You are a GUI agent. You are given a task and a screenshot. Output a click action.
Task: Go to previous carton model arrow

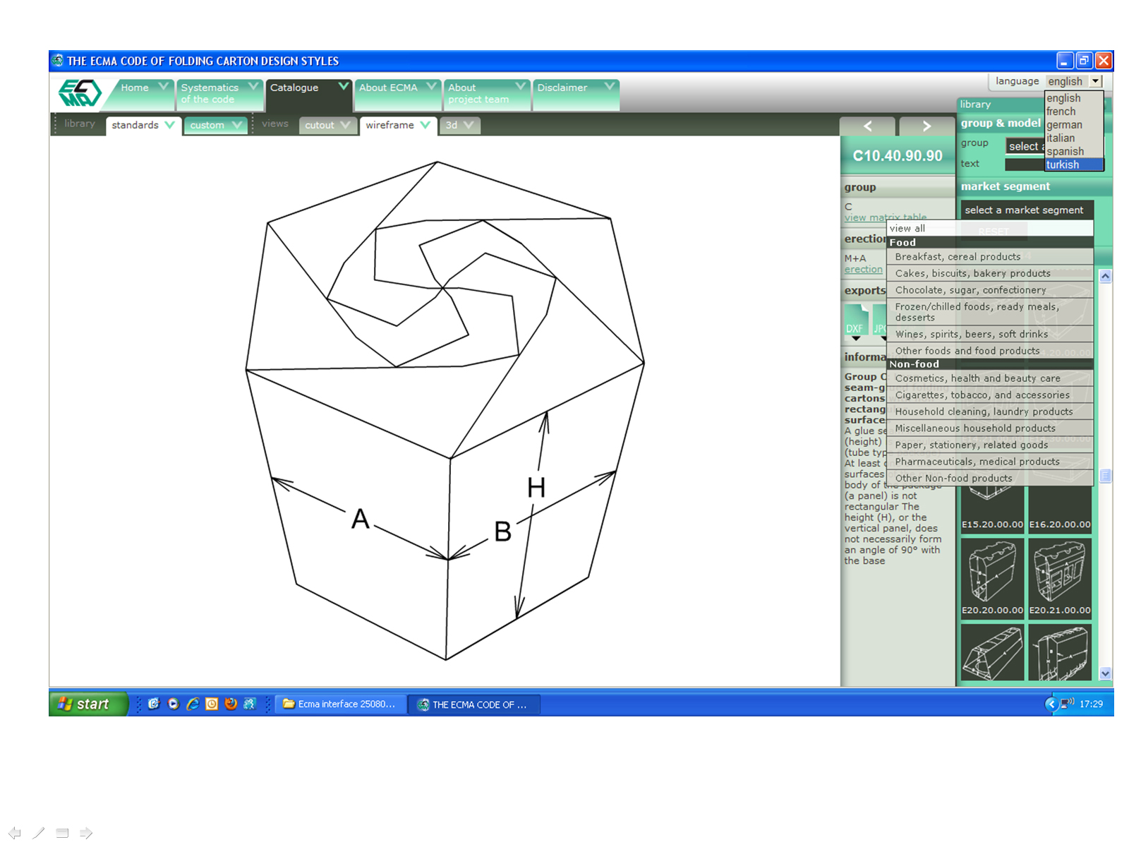(867, 126)
